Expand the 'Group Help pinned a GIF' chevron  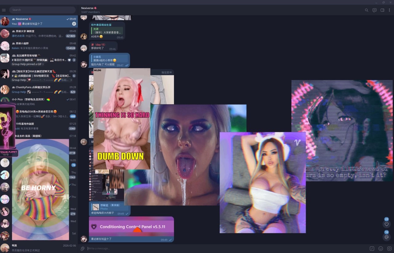pyautogui.click(x=43, y=64)
